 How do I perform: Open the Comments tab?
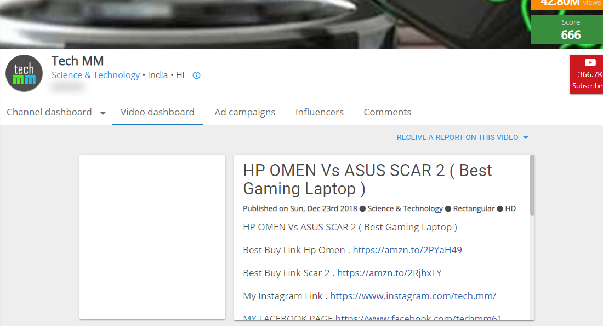387,112
